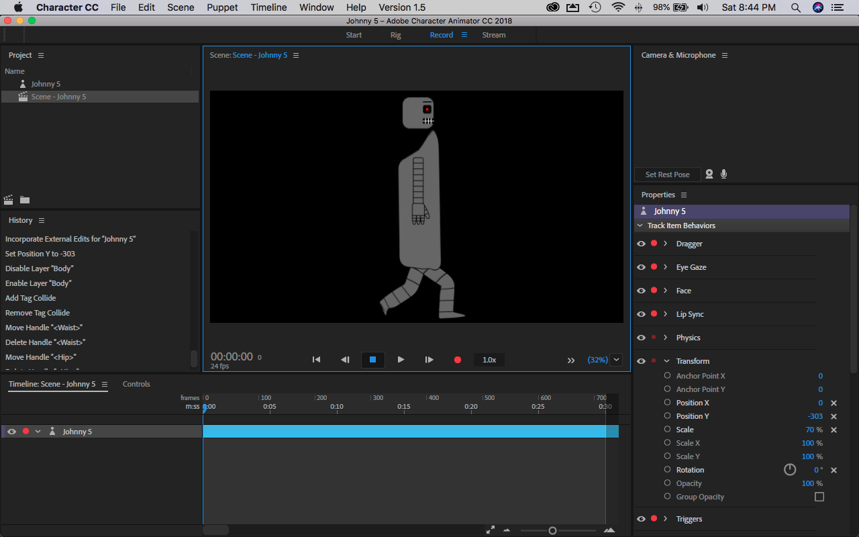This screenshot has width=859, height=537.
Task: Open the Properties panel menu icon
Action: [684, 195]
